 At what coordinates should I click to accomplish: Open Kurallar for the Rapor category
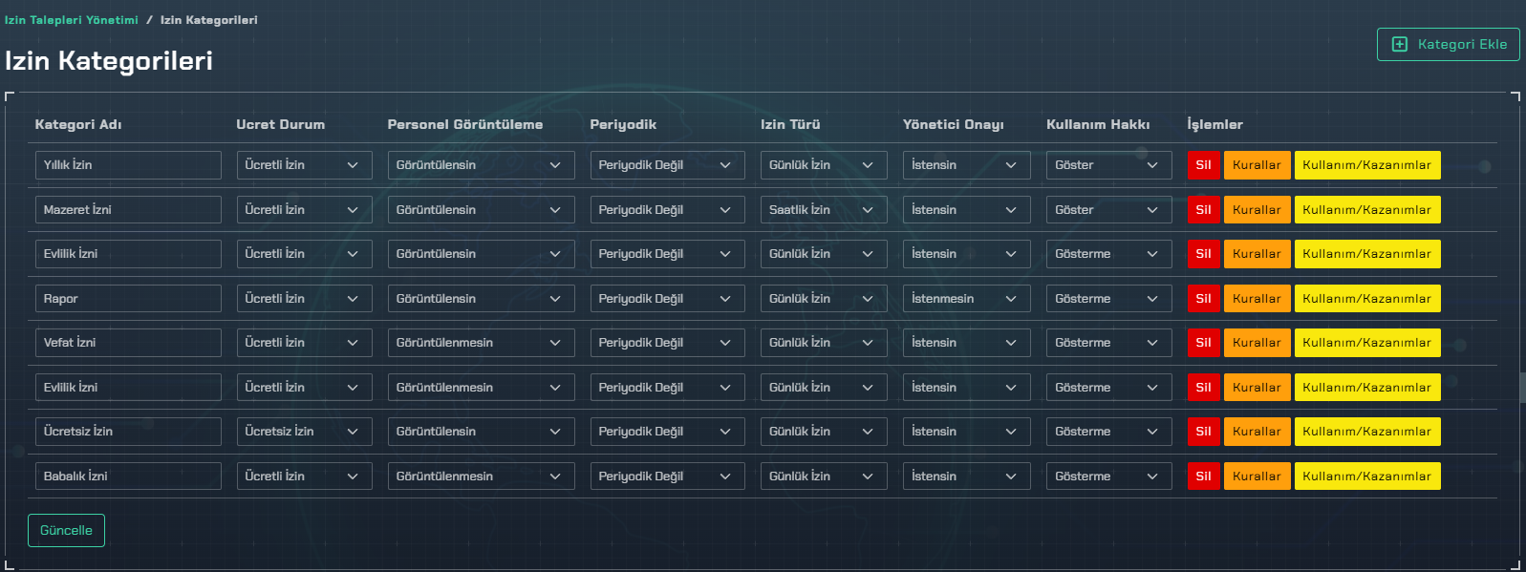1257,299
